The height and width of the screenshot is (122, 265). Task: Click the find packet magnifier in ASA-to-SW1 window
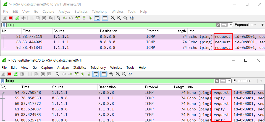[59, 18]
